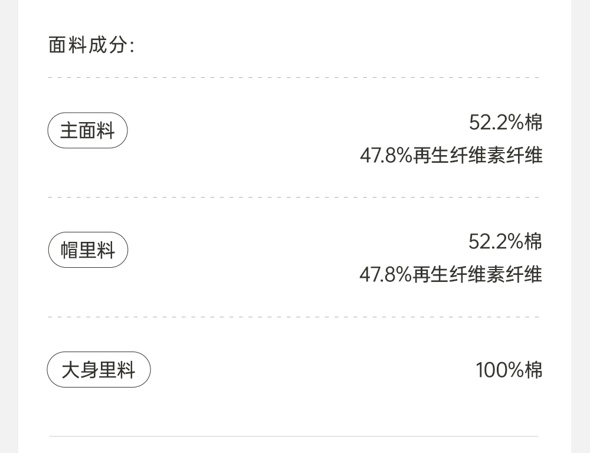Click the 47.8% figure in 主面料 row

(386, 156)
